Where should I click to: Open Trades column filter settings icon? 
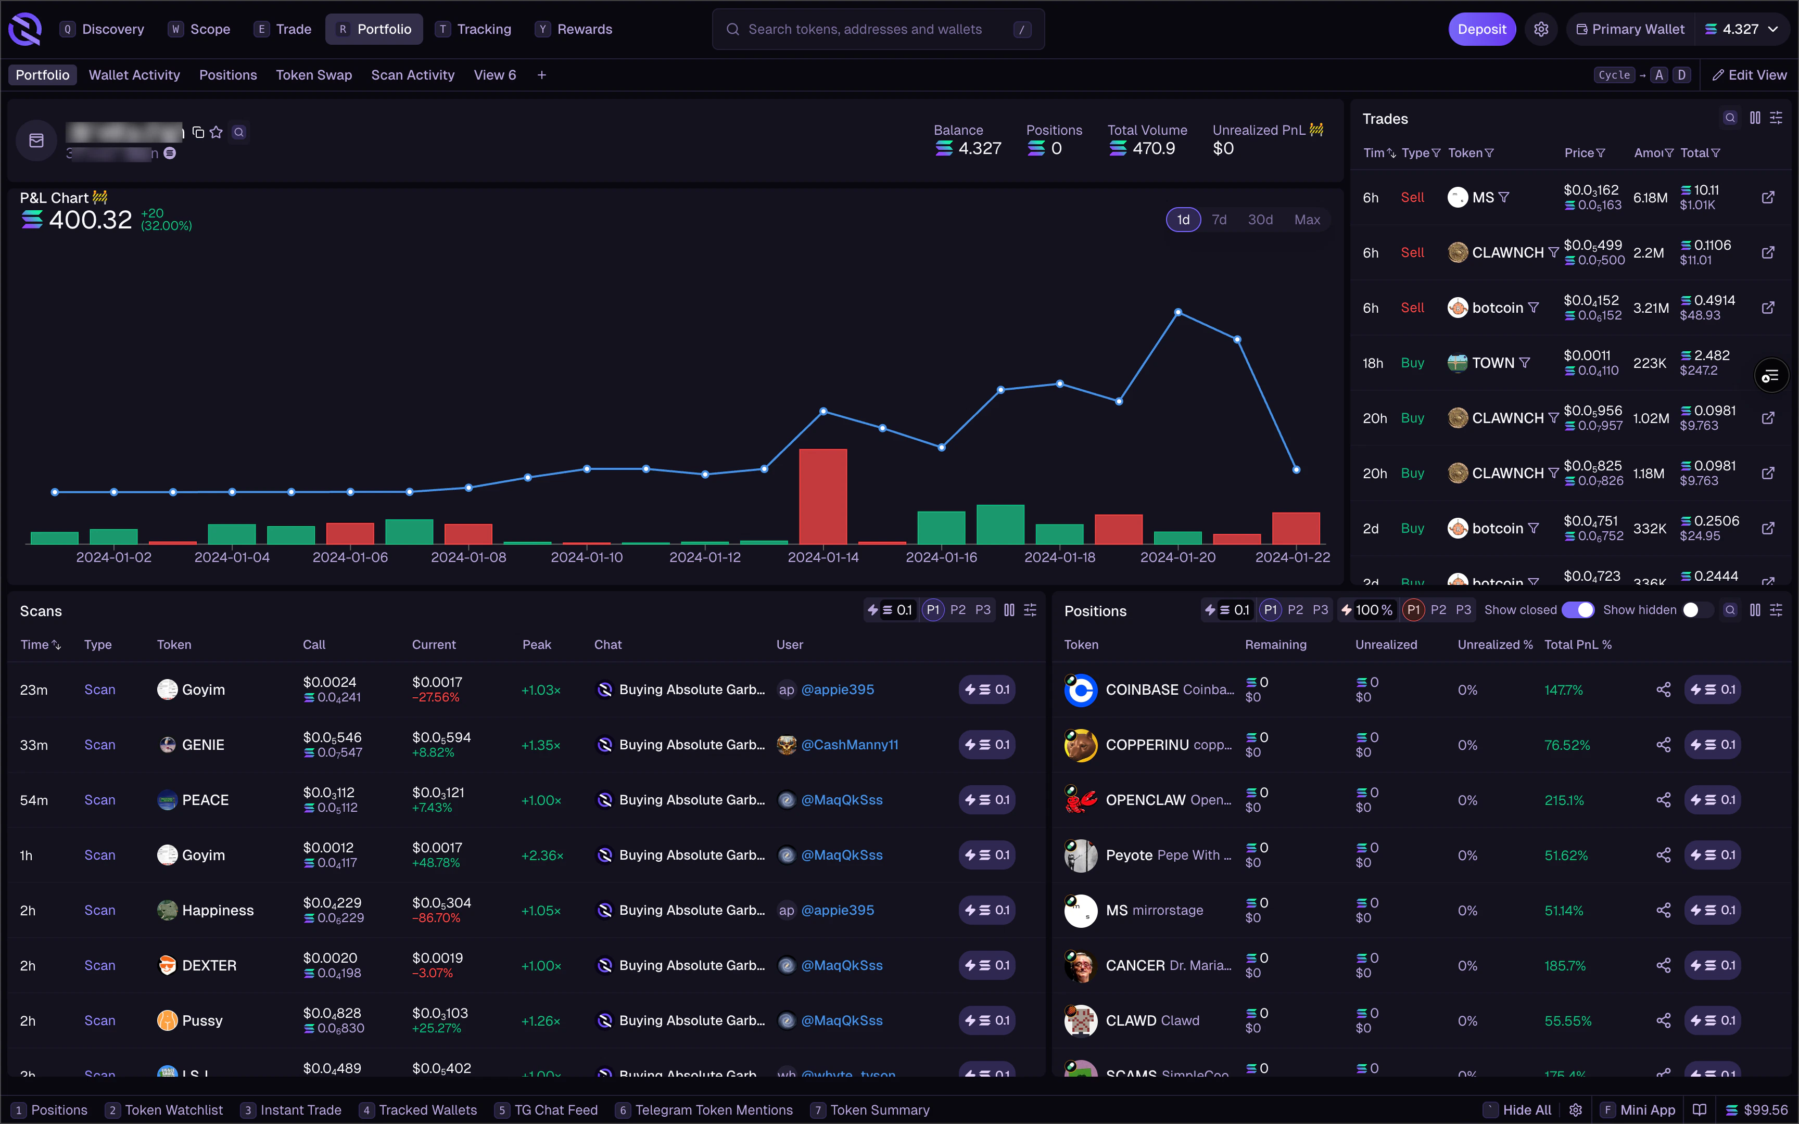[1777, 118]
